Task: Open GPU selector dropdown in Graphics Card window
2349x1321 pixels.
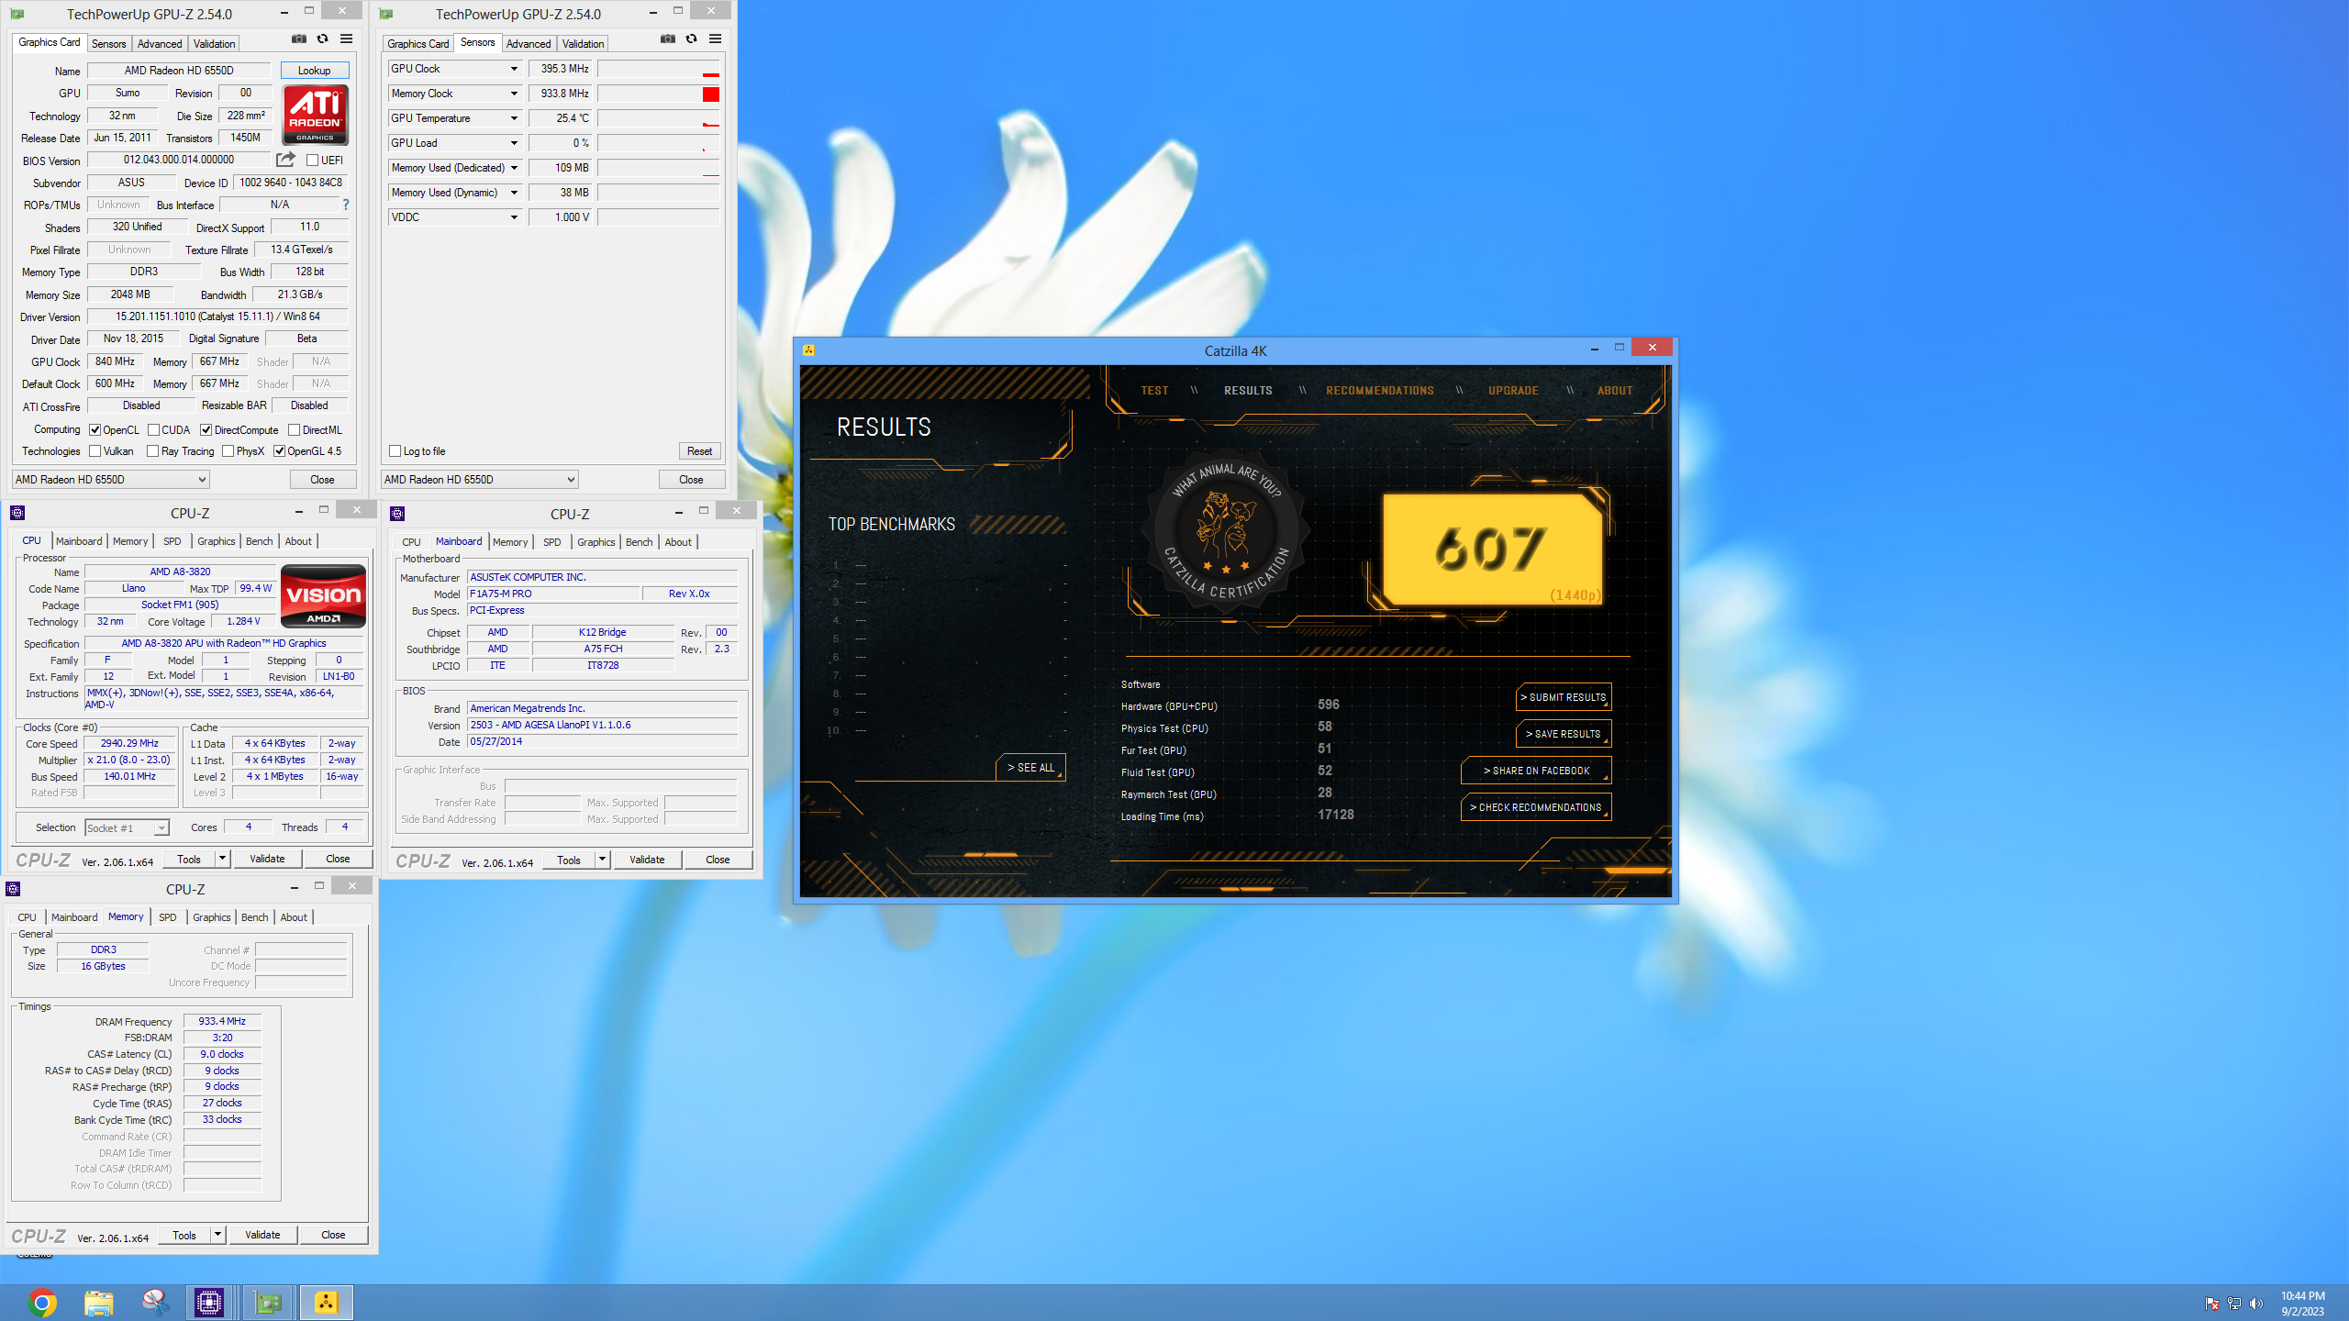Action: click(x=111, y=480)
